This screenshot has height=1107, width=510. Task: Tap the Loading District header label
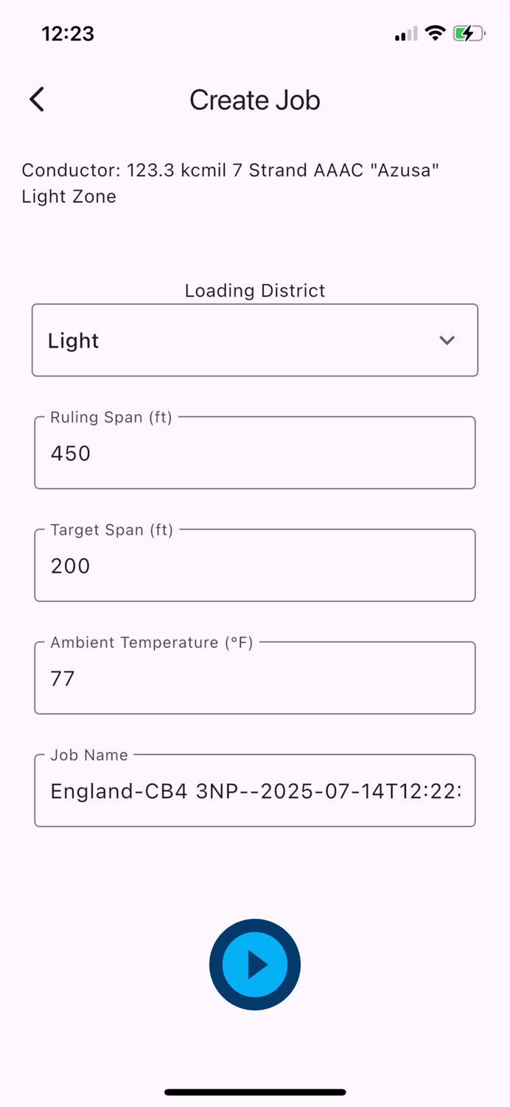point(254,290)
